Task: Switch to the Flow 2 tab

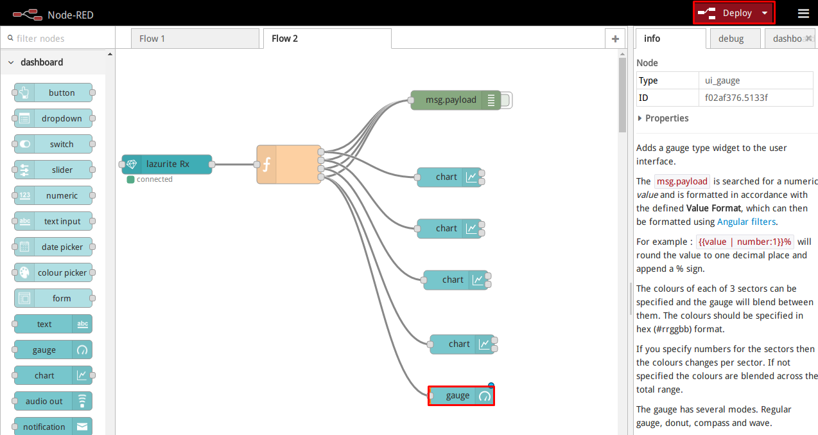Action: click(x=327, y=39)
